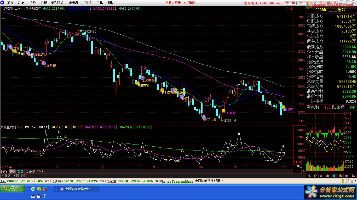The height and width of the screenshot is (200, 357).
Task: Switch to the 笔 panel tab
Action: tap(309, 176)
